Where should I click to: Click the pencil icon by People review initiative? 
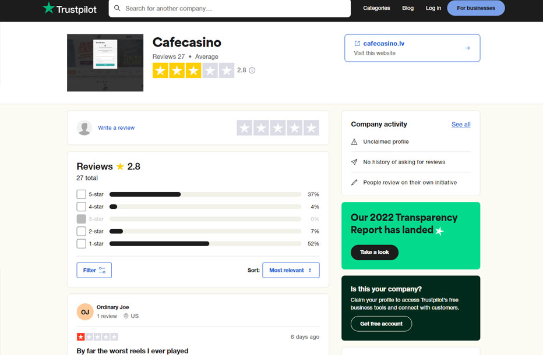click(354, 183)
